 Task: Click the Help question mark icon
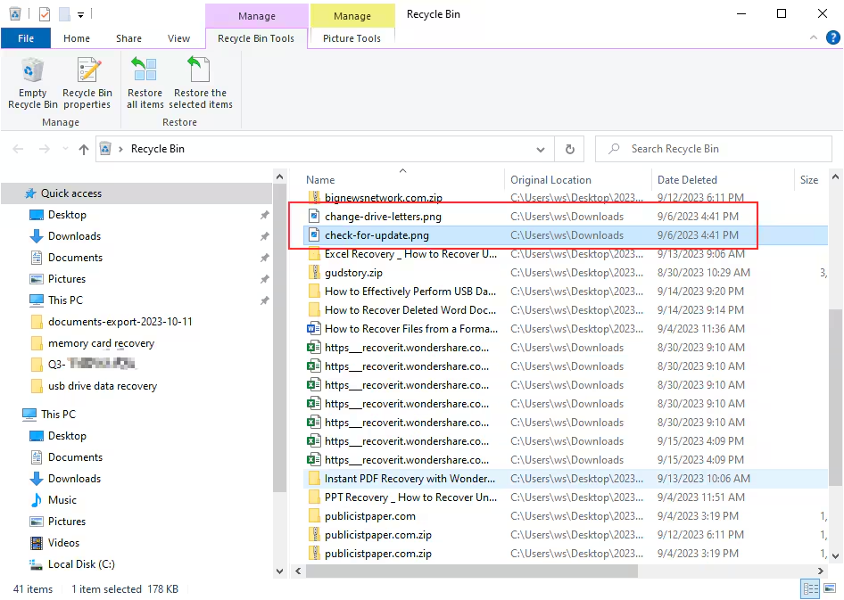point(832,37)
